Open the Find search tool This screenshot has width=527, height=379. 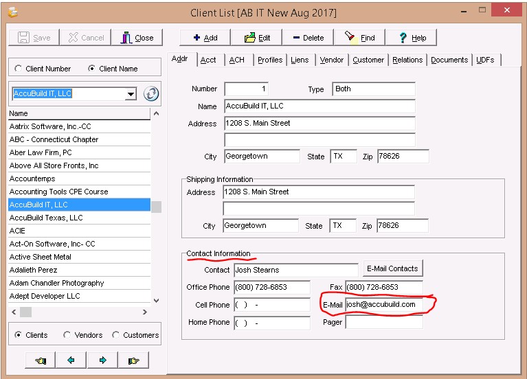360,37
